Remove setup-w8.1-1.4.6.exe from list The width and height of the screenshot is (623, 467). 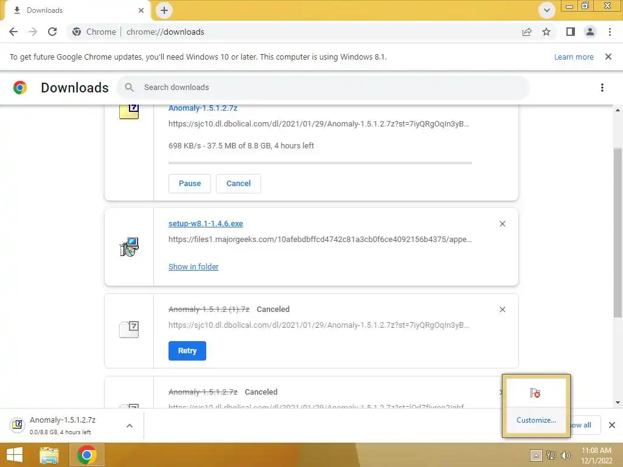502,224
